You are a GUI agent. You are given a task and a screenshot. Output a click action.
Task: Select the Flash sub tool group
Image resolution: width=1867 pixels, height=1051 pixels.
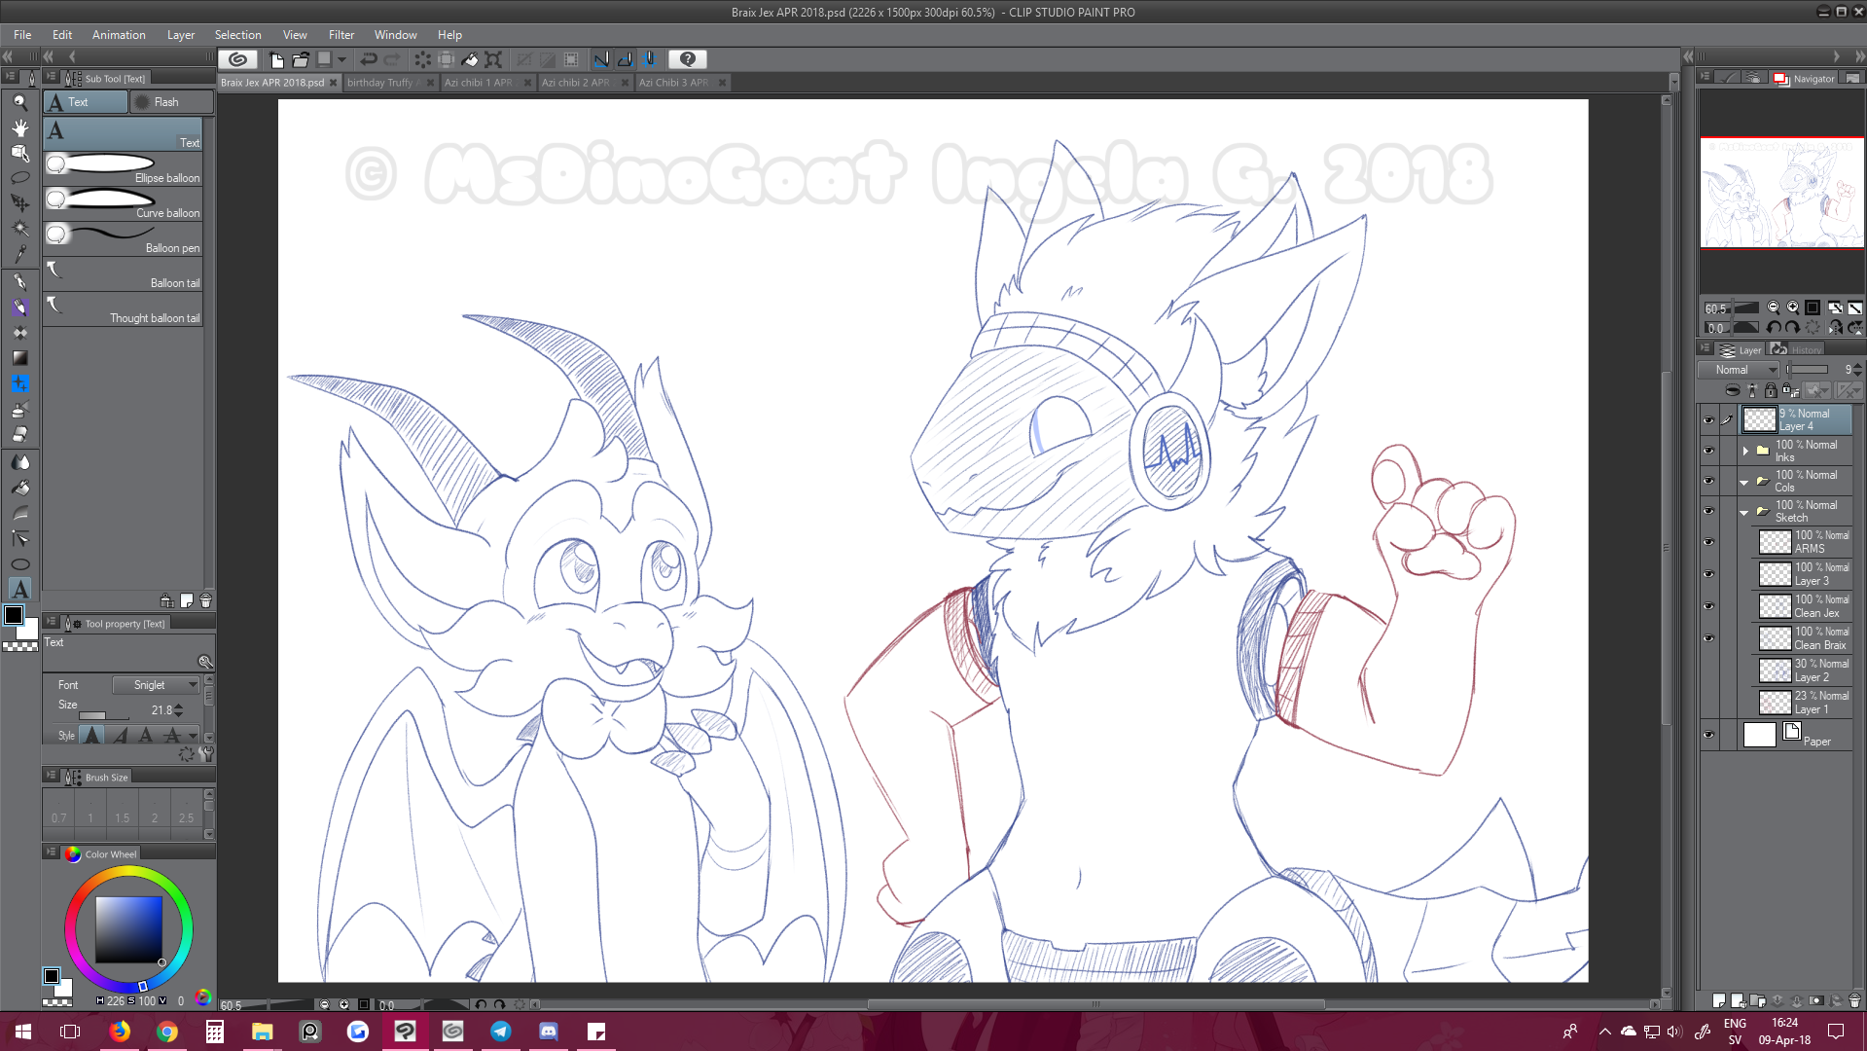tap(171, 102)
